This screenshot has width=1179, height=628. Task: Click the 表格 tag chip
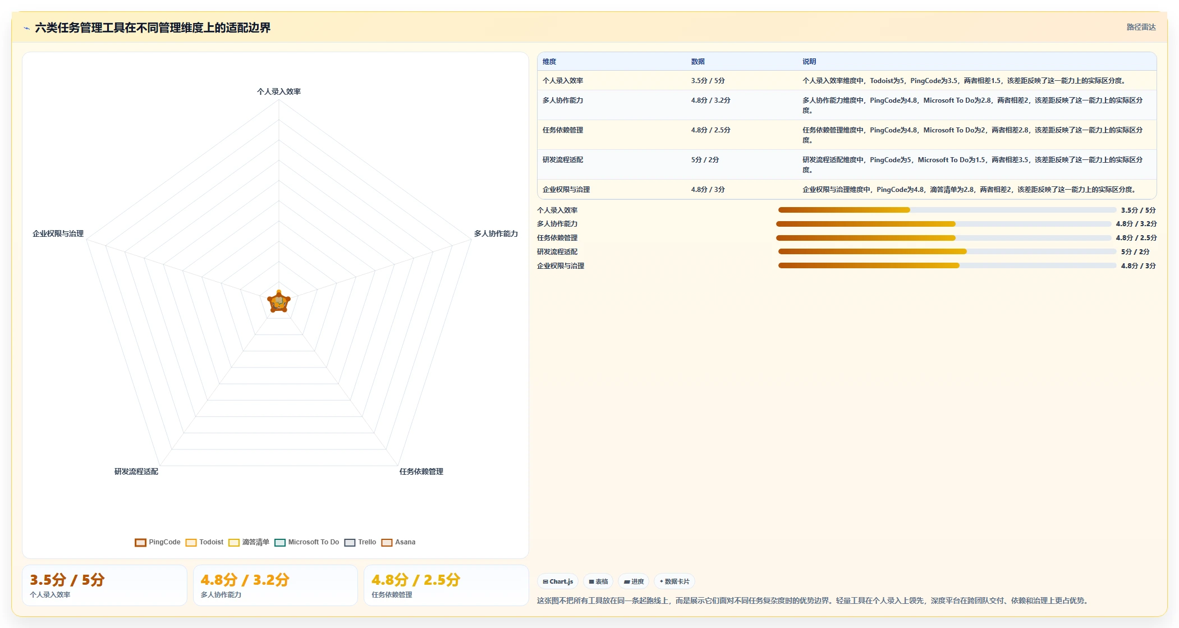[x=598, y=581]
